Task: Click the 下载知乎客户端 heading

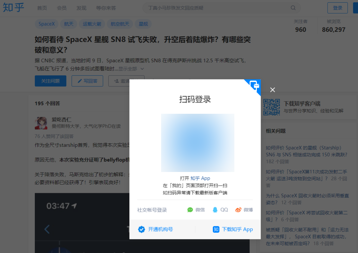Action: [302, 104]
